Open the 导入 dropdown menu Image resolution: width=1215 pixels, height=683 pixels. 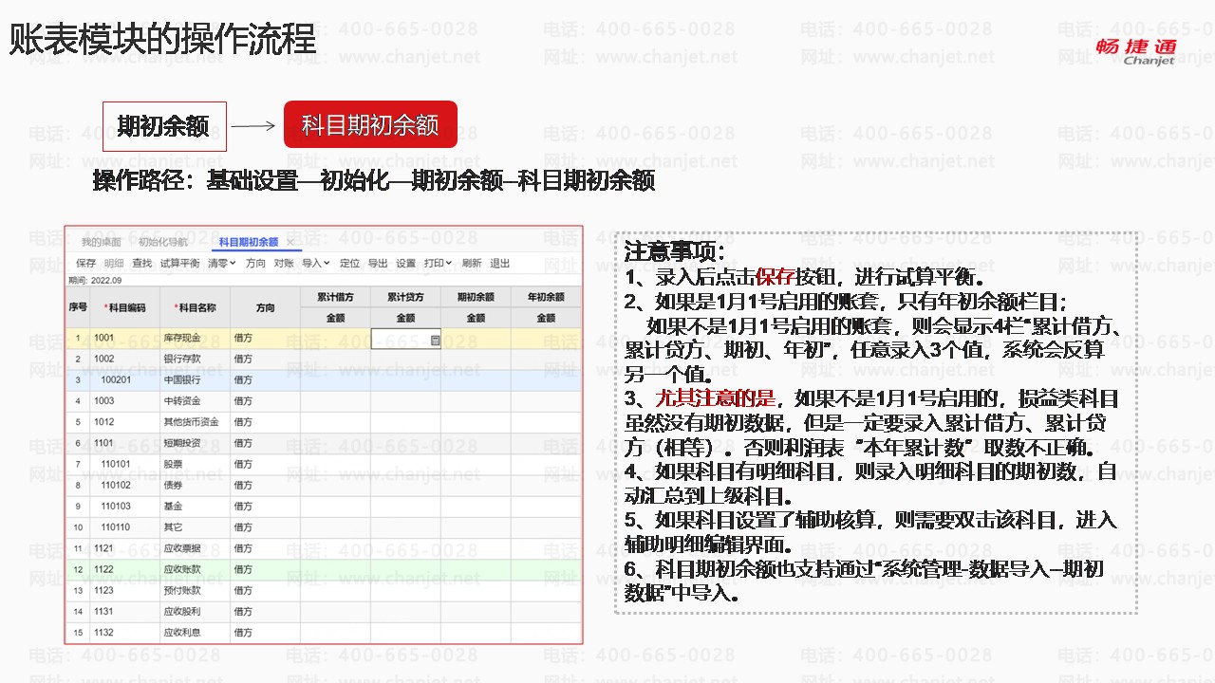click(x=316, y=263)
